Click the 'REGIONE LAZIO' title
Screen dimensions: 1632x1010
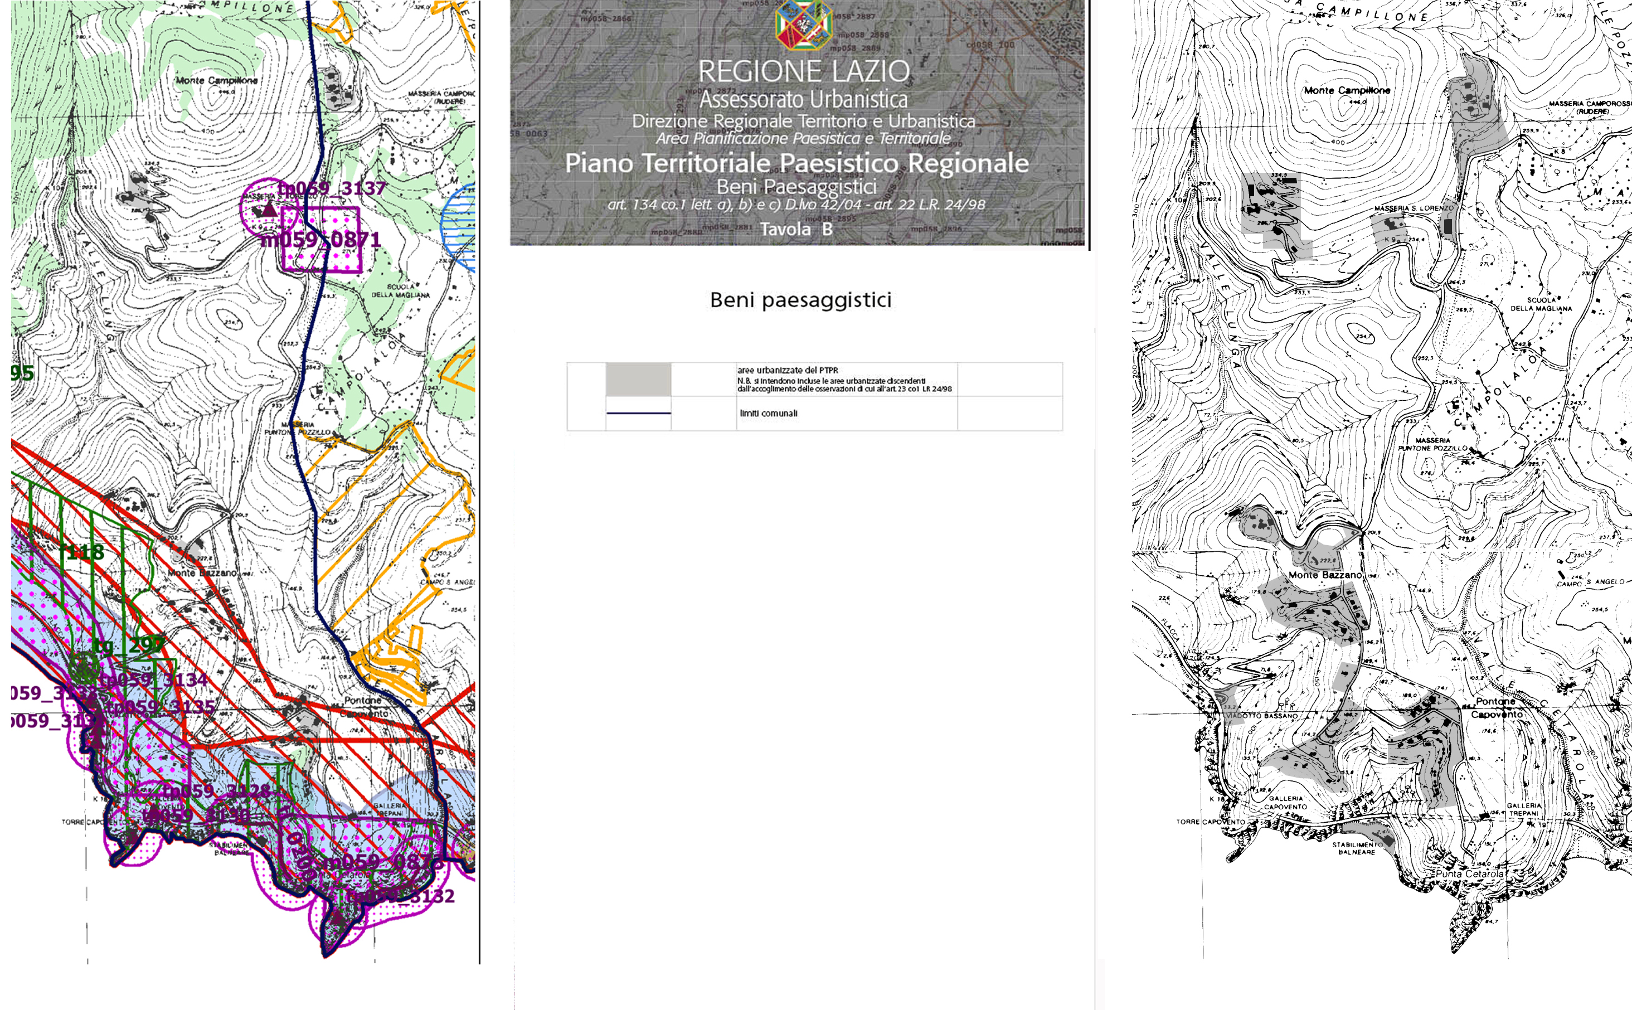(x=803, y=71)
